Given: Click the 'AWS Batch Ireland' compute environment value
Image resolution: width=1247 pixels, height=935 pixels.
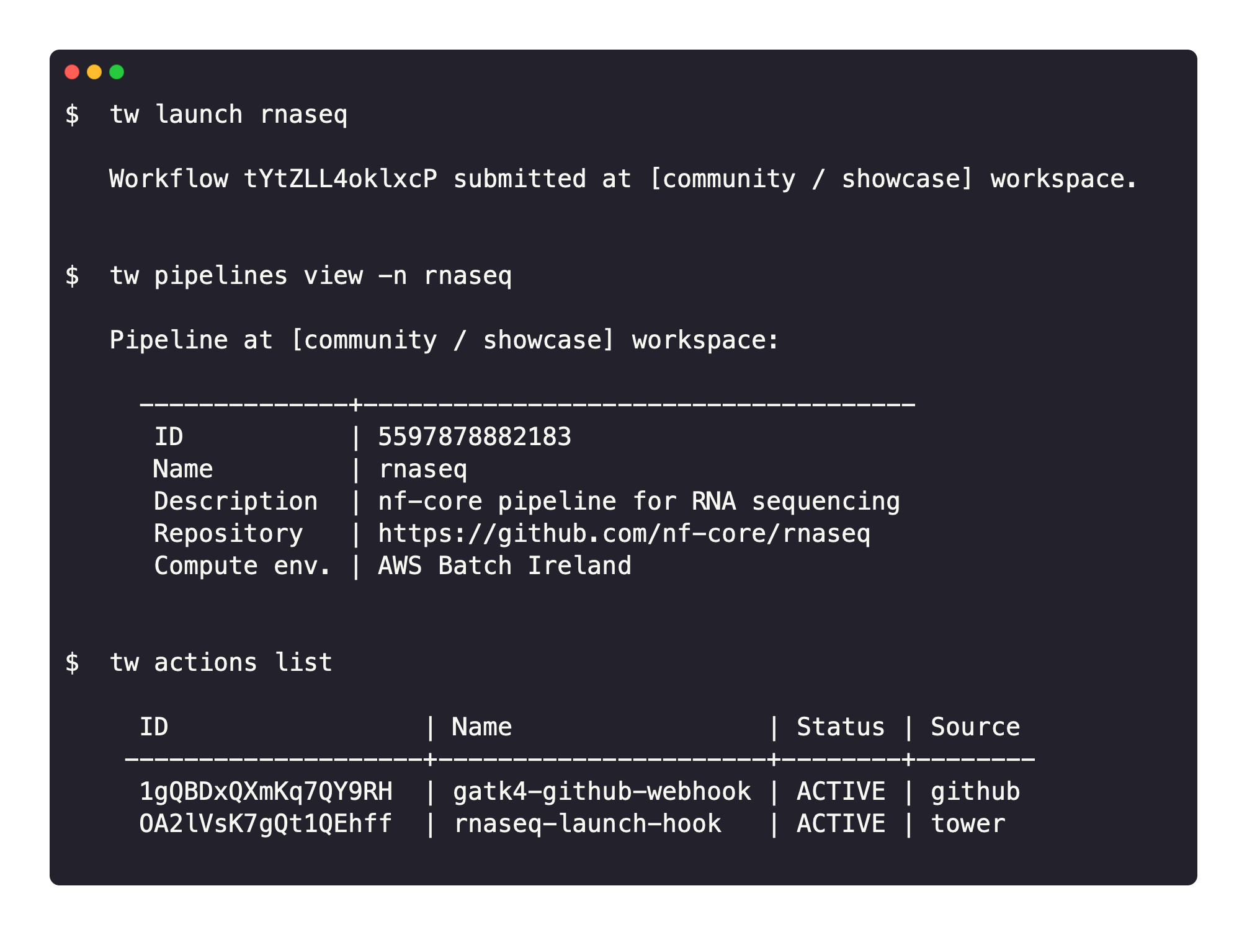Looking at the screenshot, I should point(504,566).
